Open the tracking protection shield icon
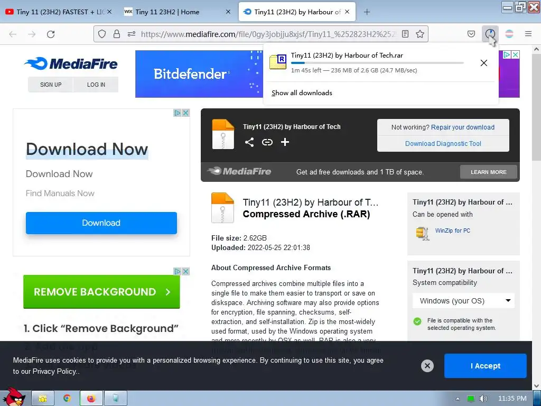The image size is (541, 406). [x=102, y=34]
